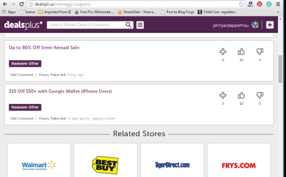Thumbs down the Google Wallet offer
Screen dimensions: 286x177
point(260,95)
